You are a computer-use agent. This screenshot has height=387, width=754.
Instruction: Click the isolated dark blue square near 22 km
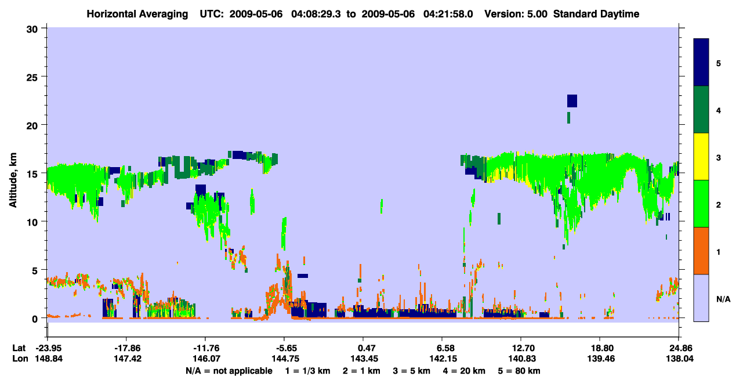(572, 101)
